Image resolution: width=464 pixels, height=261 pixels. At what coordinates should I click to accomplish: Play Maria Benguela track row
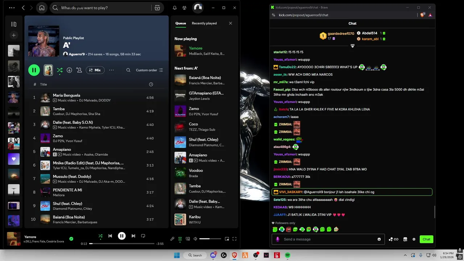tap(96, 98)
